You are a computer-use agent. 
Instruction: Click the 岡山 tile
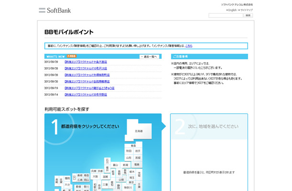click(x=87, y=180)
